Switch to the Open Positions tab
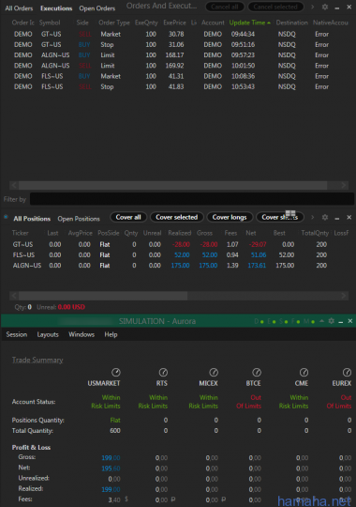 click(x=79, y=219)
